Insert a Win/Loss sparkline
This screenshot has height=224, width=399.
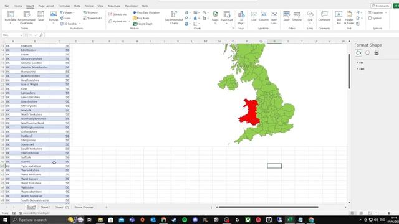[274, 17]
